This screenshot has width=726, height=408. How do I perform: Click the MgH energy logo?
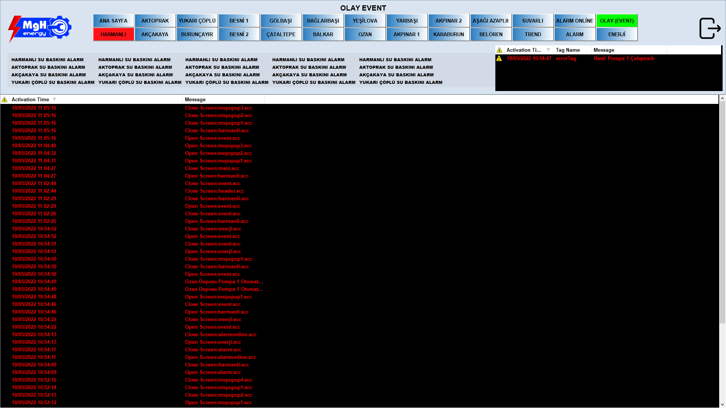point(40,28)
